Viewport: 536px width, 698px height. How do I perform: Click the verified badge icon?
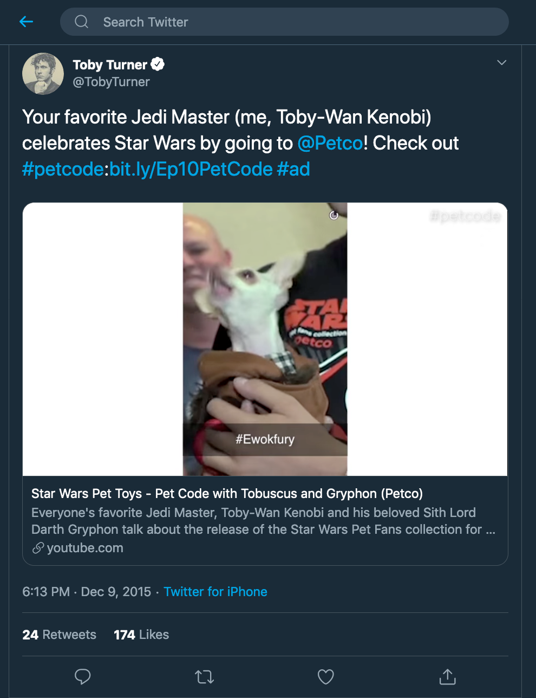[158, 64]
